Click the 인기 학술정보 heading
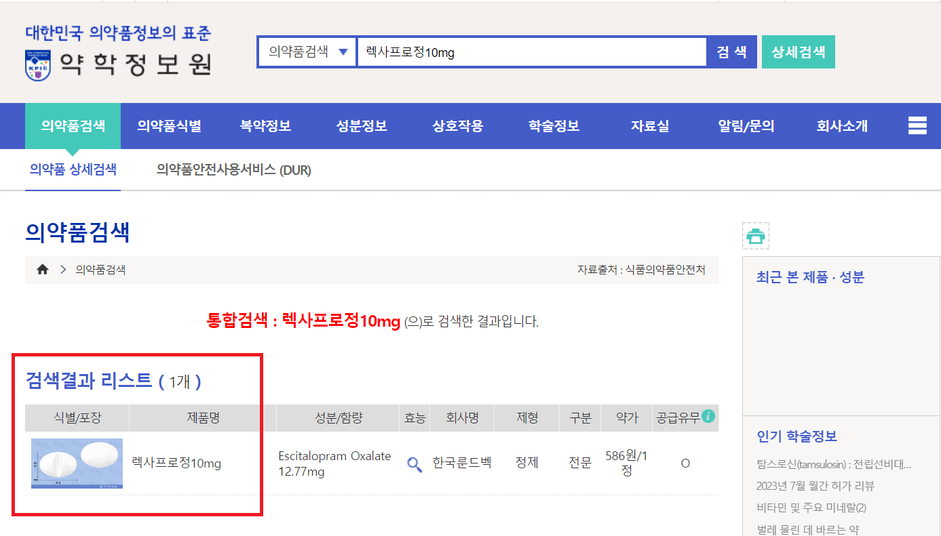The width and height of the screenshot is (941, 536). tap(796, 436)
